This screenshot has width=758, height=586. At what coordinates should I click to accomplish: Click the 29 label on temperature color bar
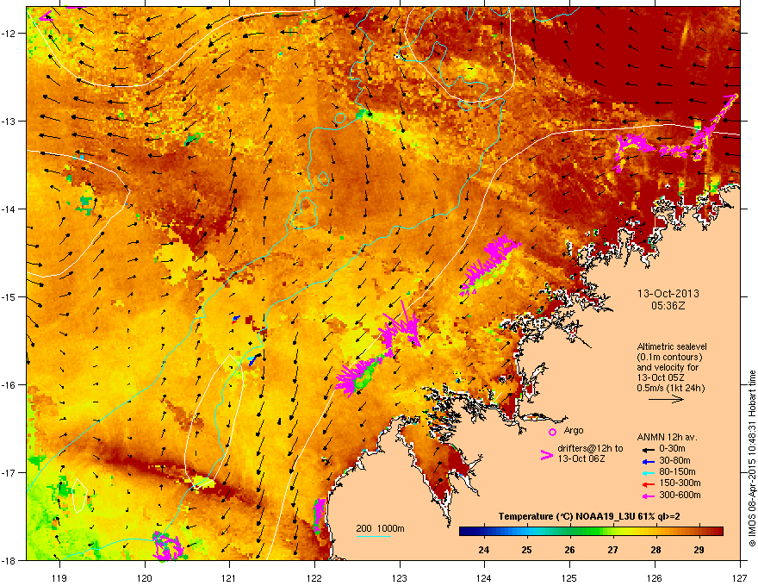[x=699, y=550]
